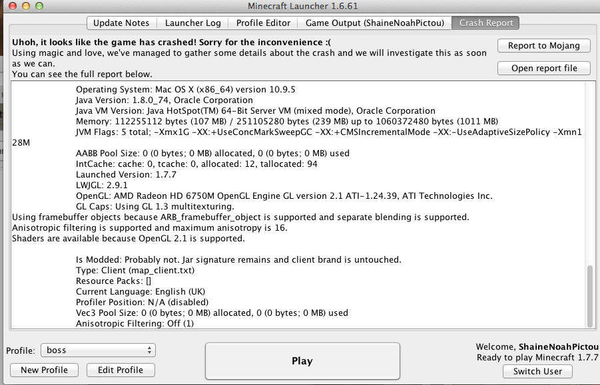
Task: Click 'Anisotropic Filtering: Off (1)' line
Action: coord(135,324)
